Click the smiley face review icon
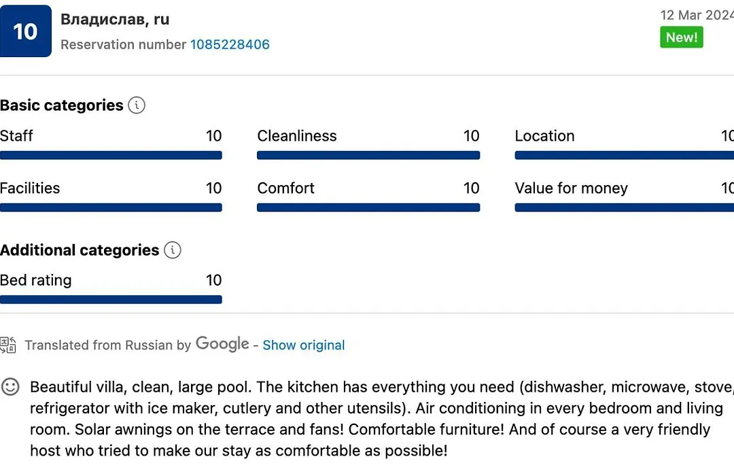 (x=10, y=387)
